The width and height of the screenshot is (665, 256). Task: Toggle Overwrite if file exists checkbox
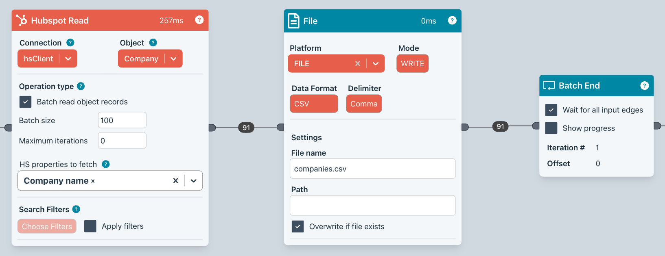click(298, 226)
